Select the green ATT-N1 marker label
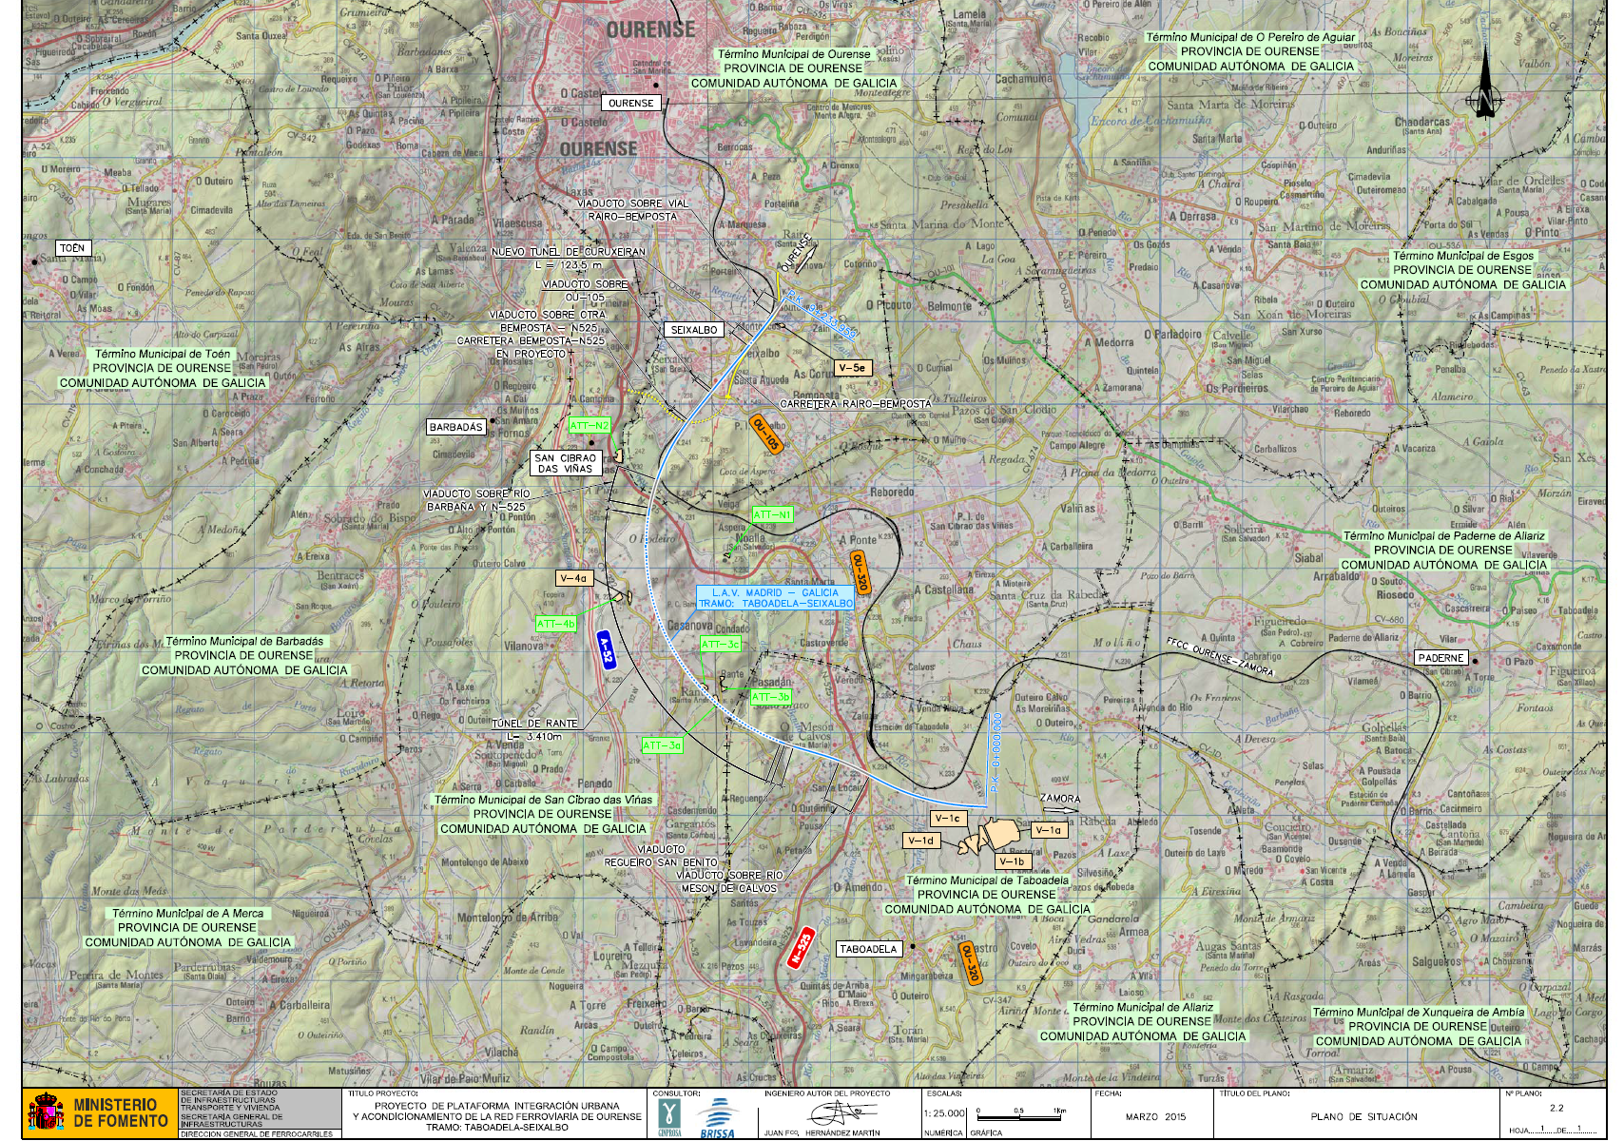Image resolution: width=1624 pixels, height=1141 pixels. click(x=771, y=514)
